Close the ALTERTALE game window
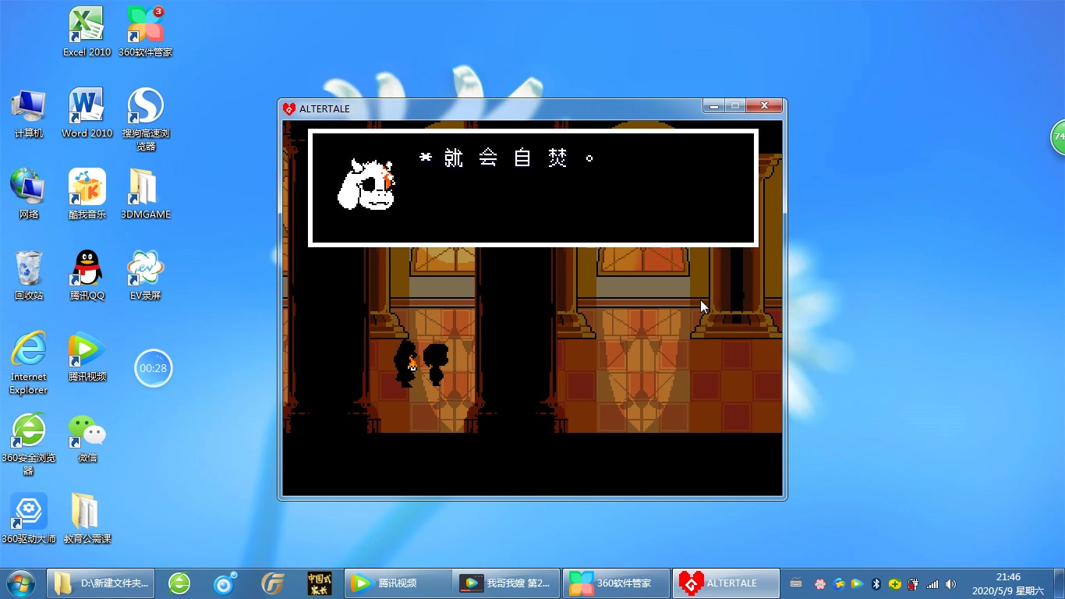Viewport: 1065px width, 599px height. click(764, 106)
